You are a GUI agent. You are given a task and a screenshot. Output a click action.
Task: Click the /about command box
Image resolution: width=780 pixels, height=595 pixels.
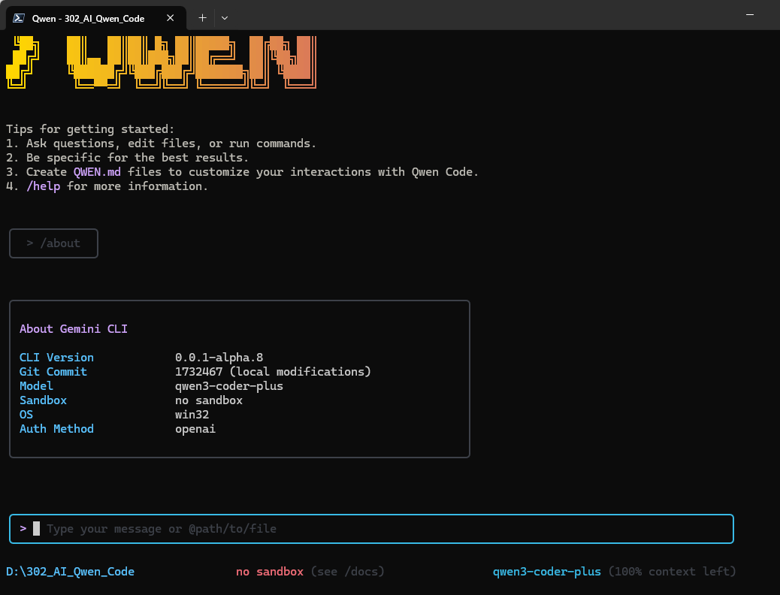coord(53,243)
